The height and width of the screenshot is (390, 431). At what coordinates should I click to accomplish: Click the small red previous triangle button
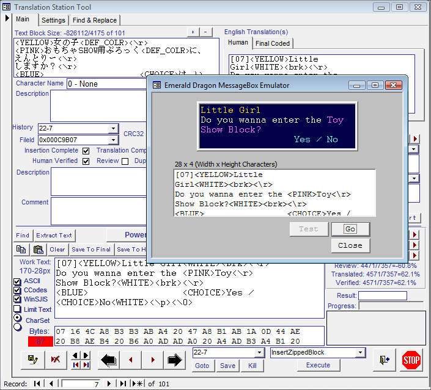[x=131, y=360]
